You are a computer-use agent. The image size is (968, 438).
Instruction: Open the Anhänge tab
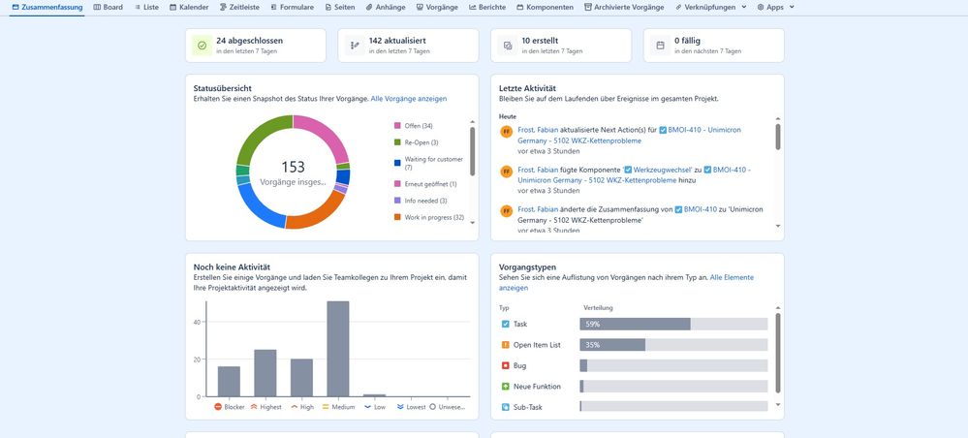tap(386, 8)
